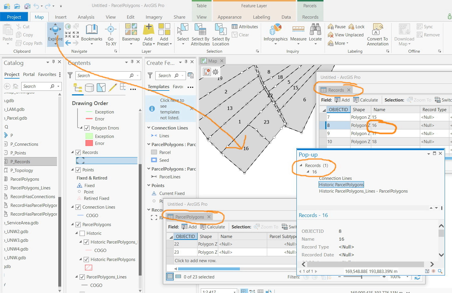
Task: Click the ParcelPolygons table horizontal scrollbar
Action: pyautogui.click(x=209, y=269)
